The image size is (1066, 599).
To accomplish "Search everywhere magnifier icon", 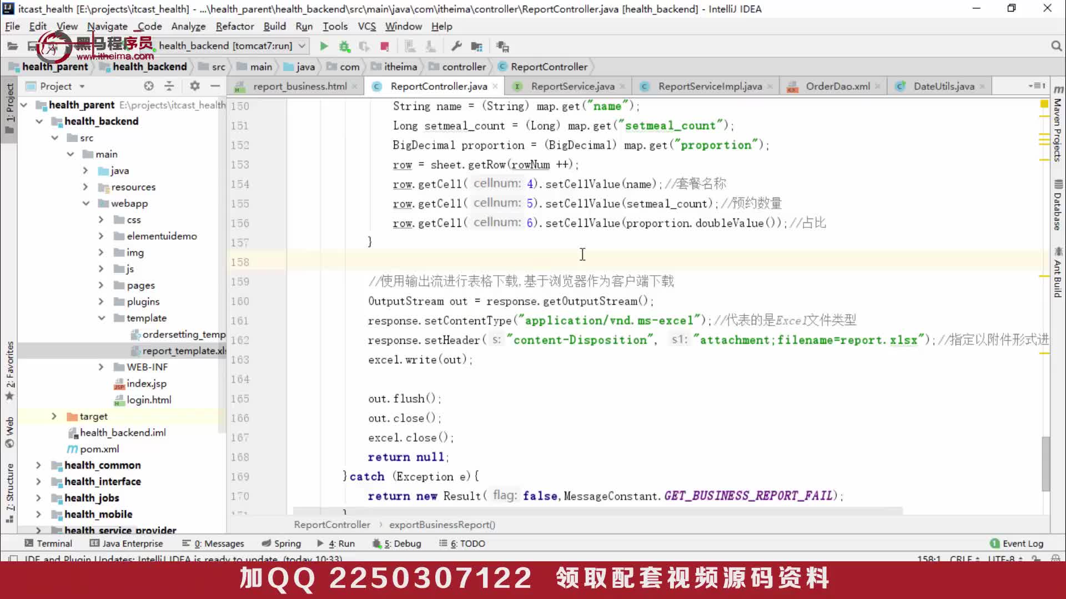I will [1056, 46].
